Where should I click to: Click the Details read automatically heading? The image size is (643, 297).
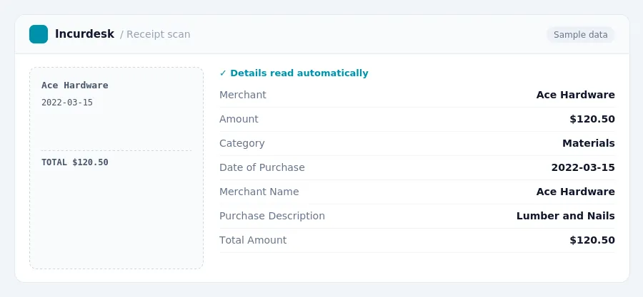click(x=299, y=73)
